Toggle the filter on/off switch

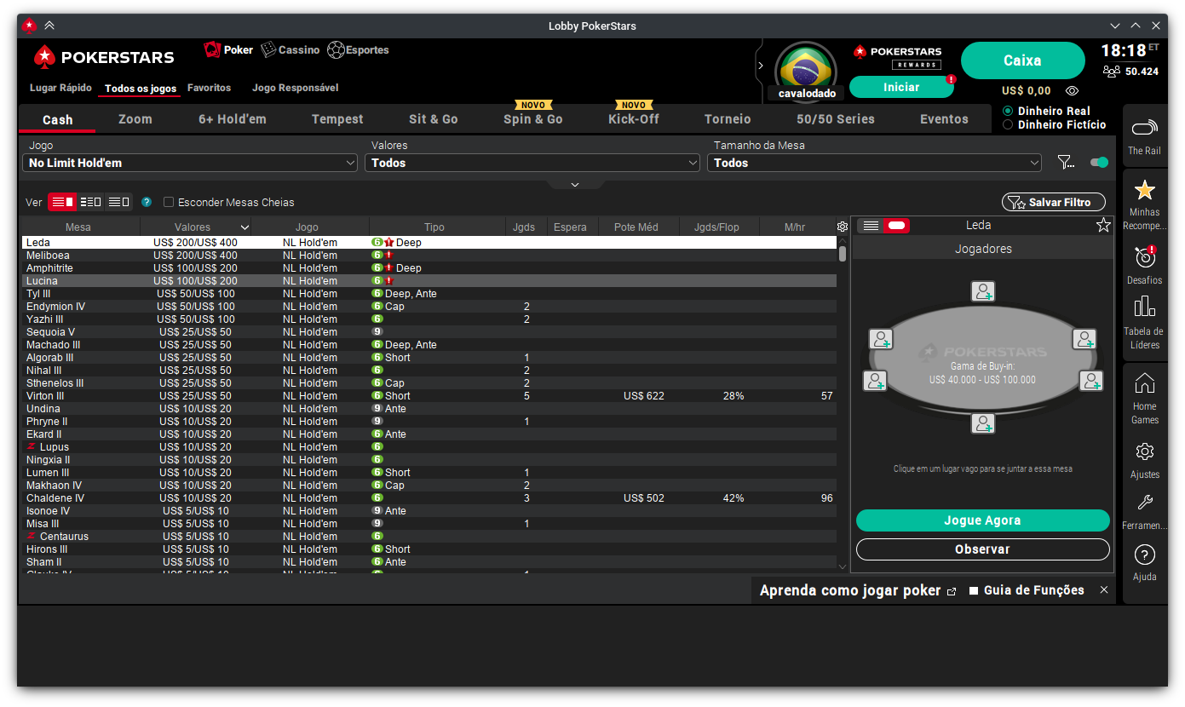(x=1099, y=162)
